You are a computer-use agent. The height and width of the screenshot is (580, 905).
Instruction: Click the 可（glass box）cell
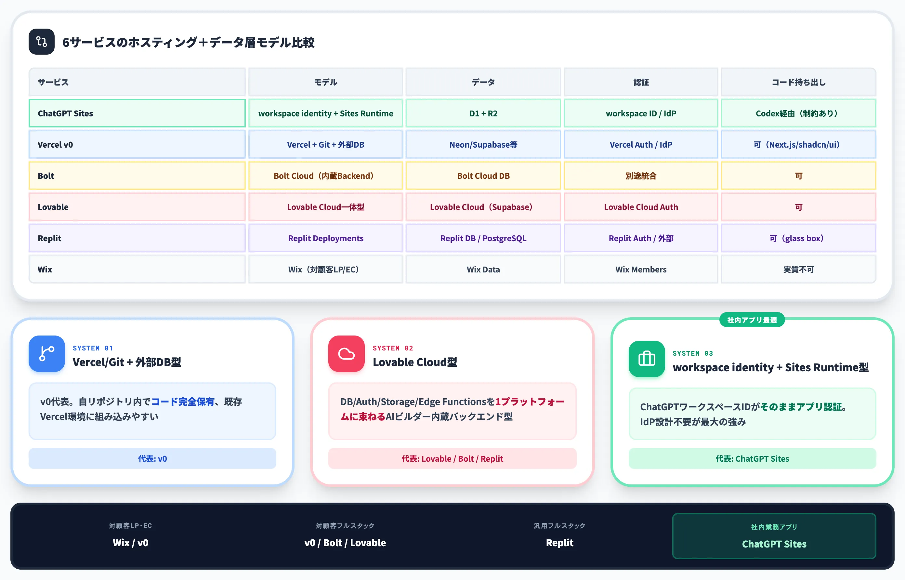(798, 238)
